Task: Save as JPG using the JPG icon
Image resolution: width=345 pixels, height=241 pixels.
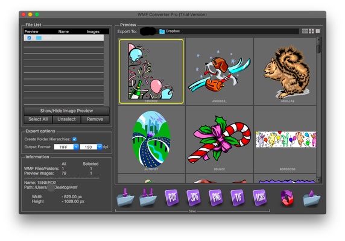Action: point(194,197)
